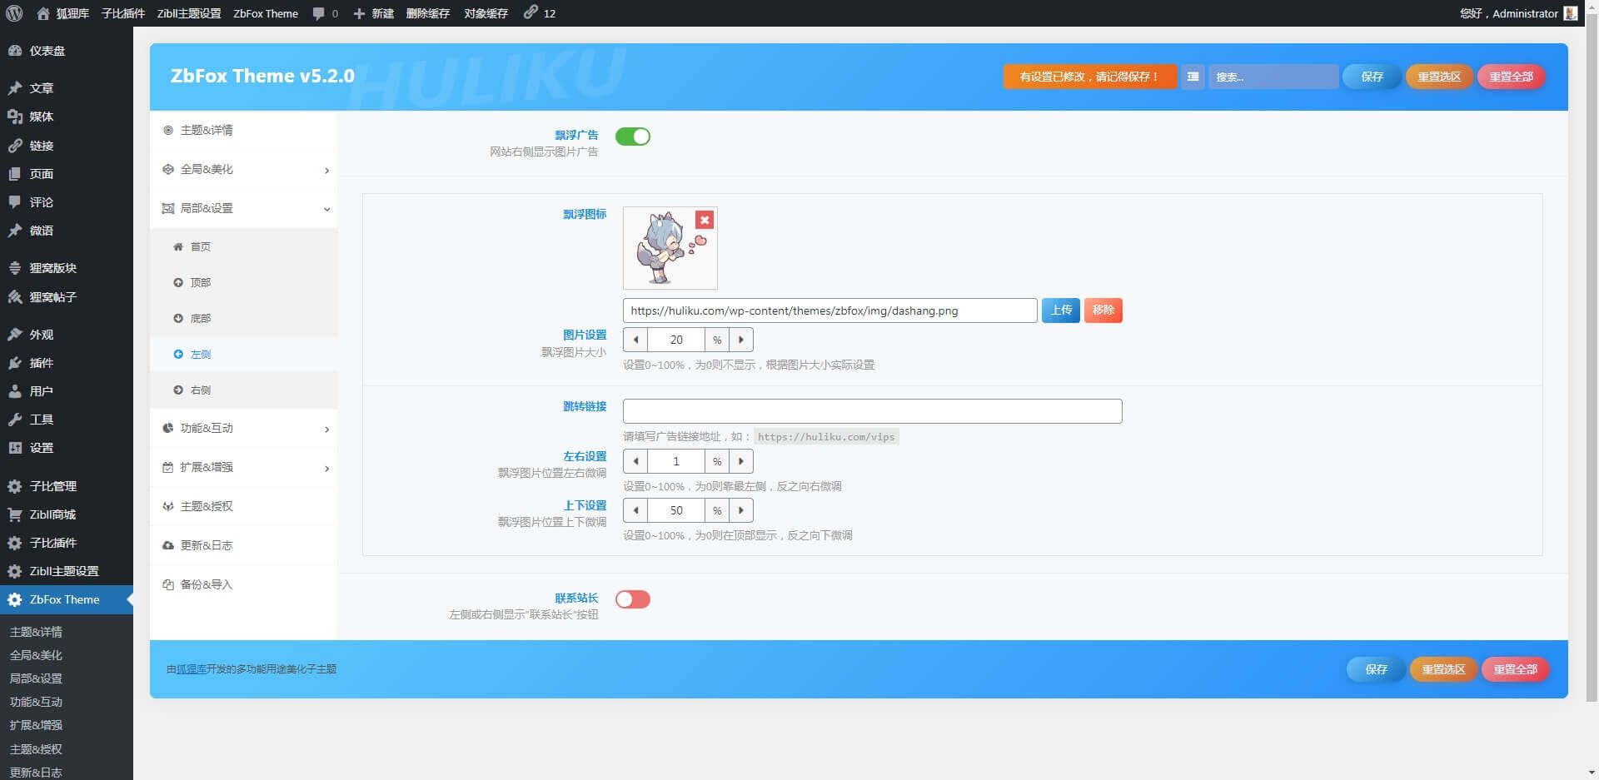Expand the 功能&互动 section
Image resolution: width=1599 pixels, height=780 pixels.
point(244,429)
